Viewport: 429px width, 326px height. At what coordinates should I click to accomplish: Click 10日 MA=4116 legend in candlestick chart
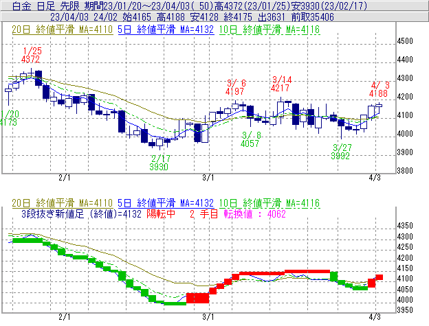(269, 30)
